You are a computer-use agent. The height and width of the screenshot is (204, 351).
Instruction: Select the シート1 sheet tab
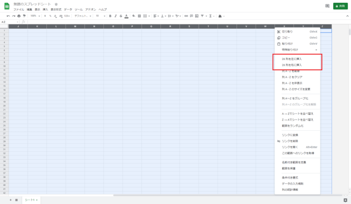tap(31, 200)
